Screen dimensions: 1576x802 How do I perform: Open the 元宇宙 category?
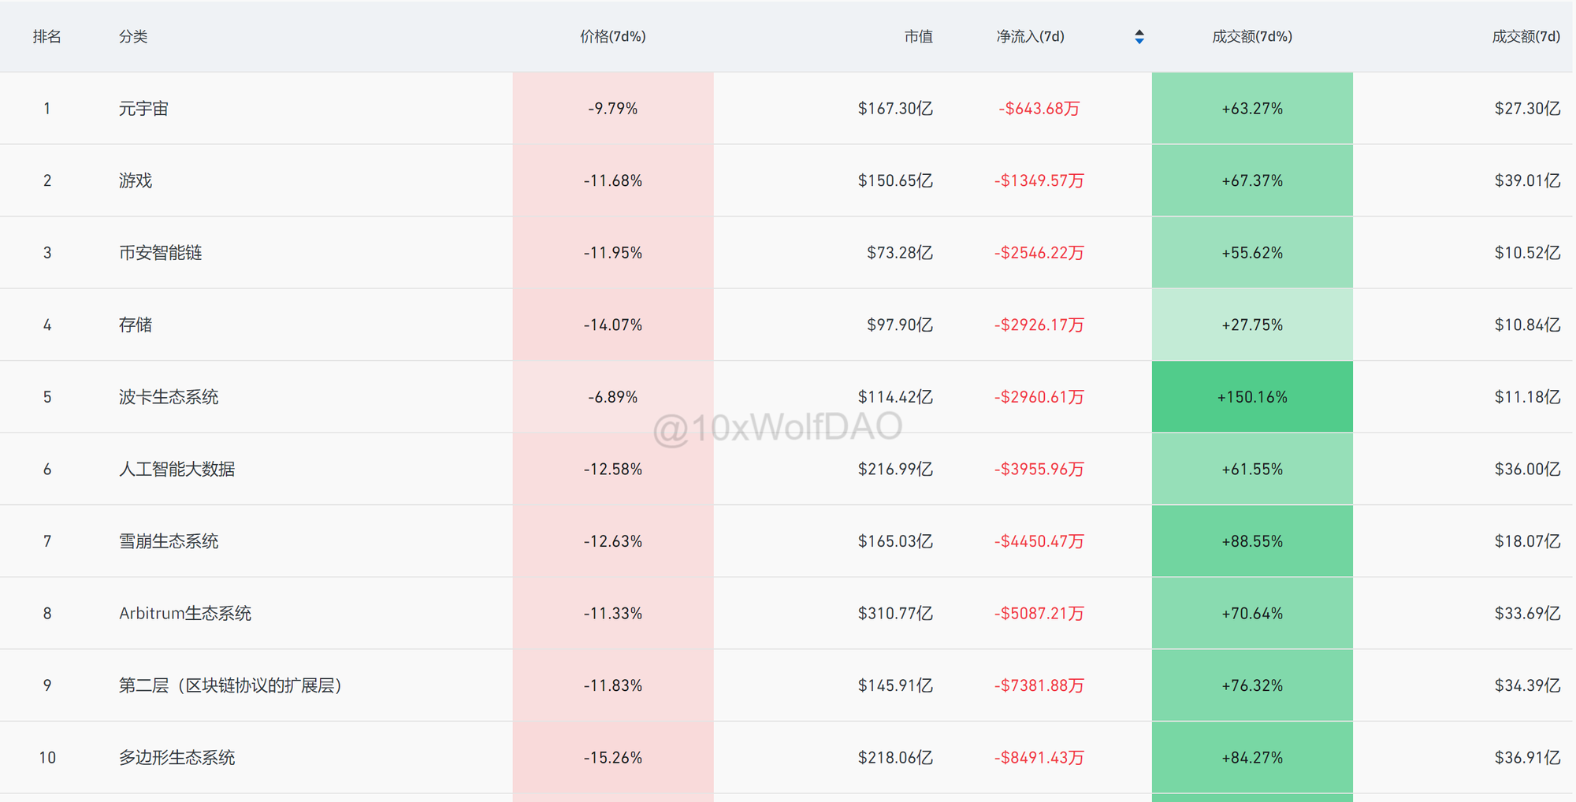[x=143, y=109]
